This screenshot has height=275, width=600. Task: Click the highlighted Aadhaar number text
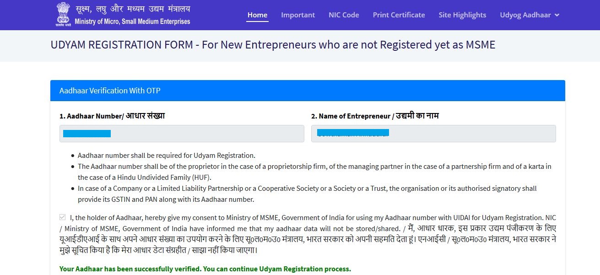[86, 133]
